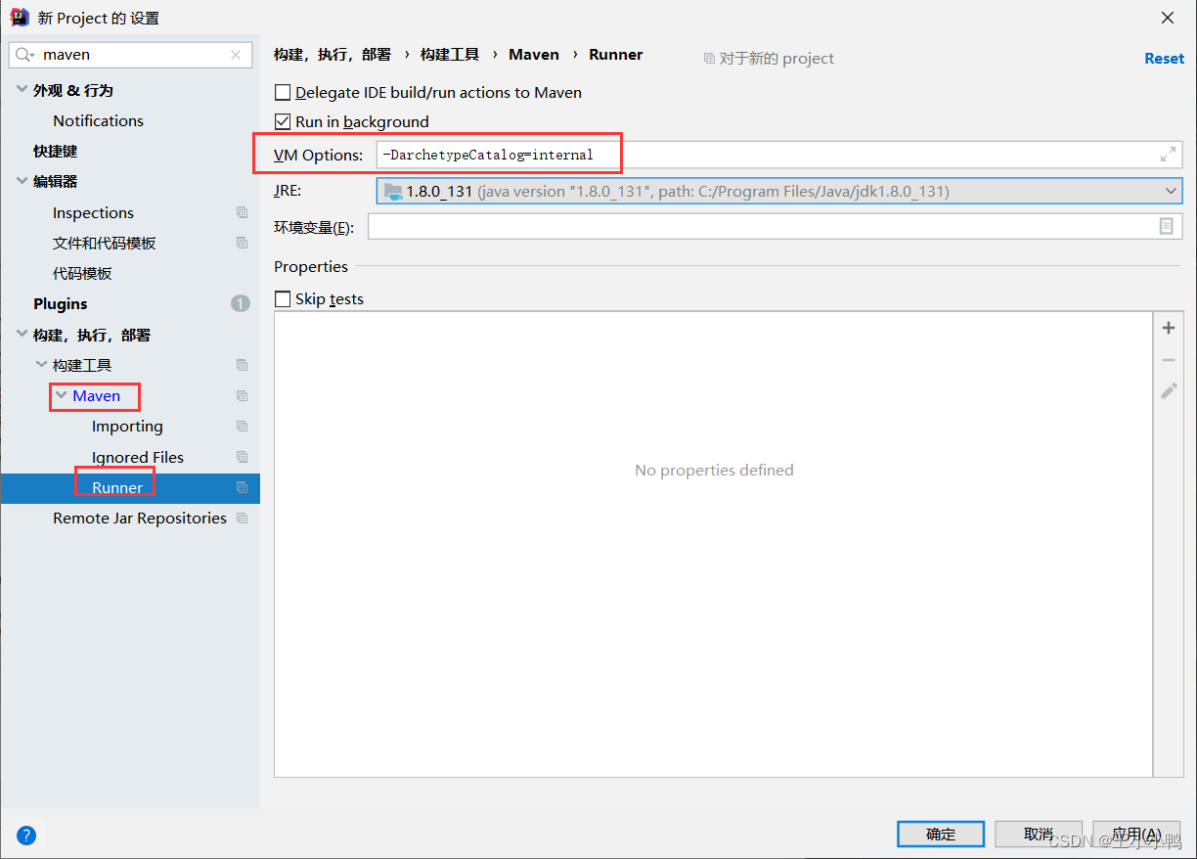Click the JDK folder icon in JRE field

pyautogui.click(x=393, y=191)
